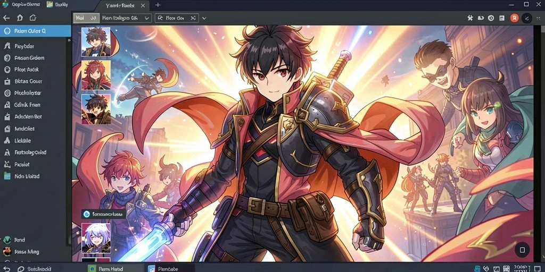The width and height of the screenshot is (545, 272).
Task: Open a new tab with the plus button
Action: (x=158, y=5)
